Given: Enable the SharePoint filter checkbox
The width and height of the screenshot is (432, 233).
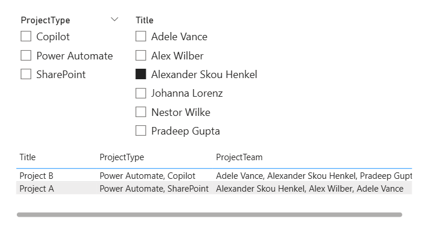Looking at the screenshot, I should pyautogui.click(x=26, y=75).
